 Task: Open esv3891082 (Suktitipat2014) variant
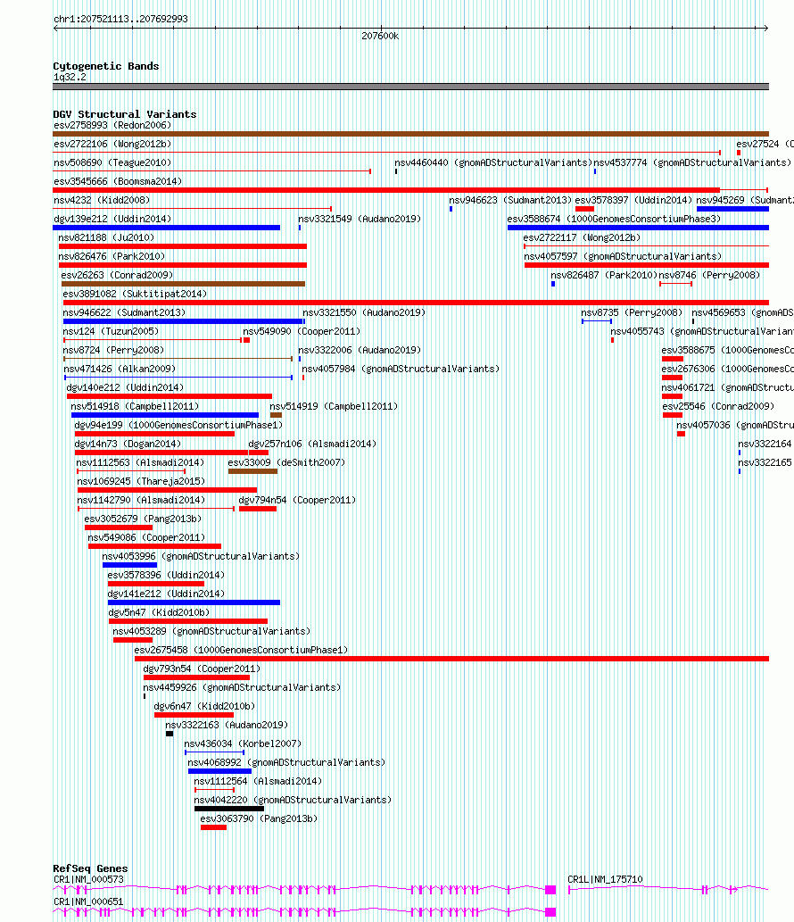click(135, 295)
